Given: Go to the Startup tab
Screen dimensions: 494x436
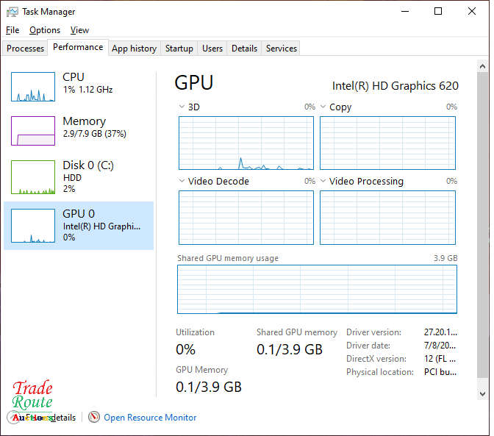Looking at the screenshot, I should click(x=179, y=49).
